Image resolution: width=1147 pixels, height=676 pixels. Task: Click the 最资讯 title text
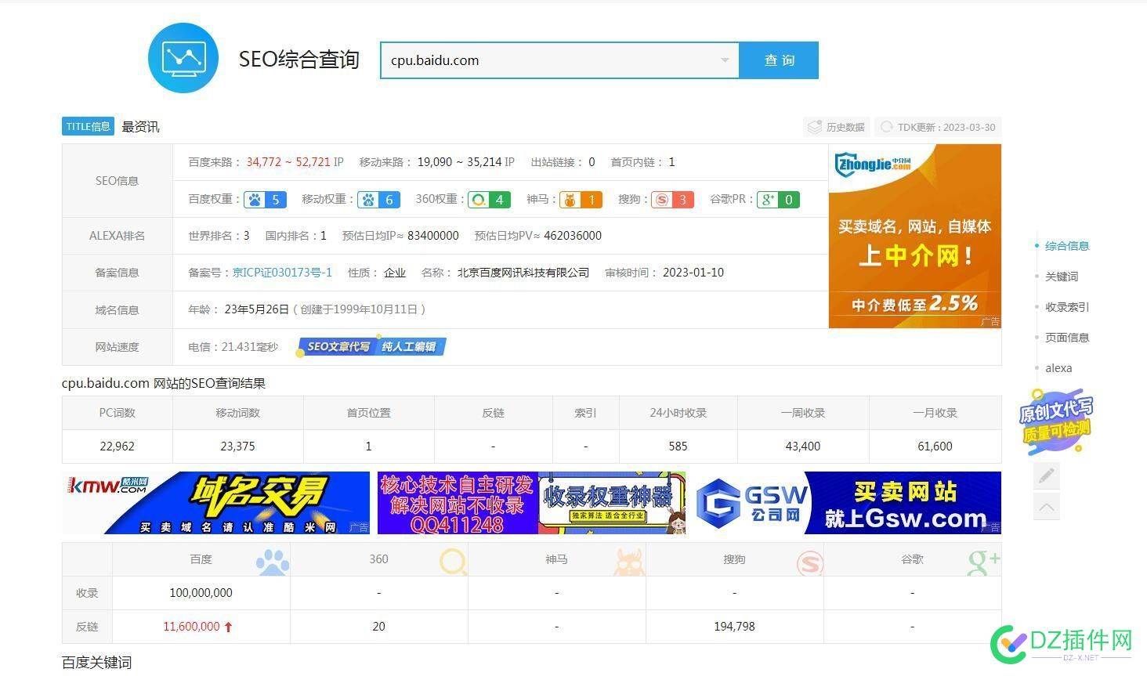tap(141, 127)
